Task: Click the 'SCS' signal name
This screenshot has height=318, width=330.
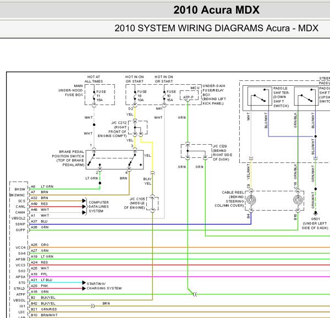Action: [21, 201]
